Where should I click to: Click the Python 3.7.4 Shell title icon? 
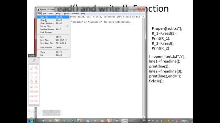tap(38, 10)
